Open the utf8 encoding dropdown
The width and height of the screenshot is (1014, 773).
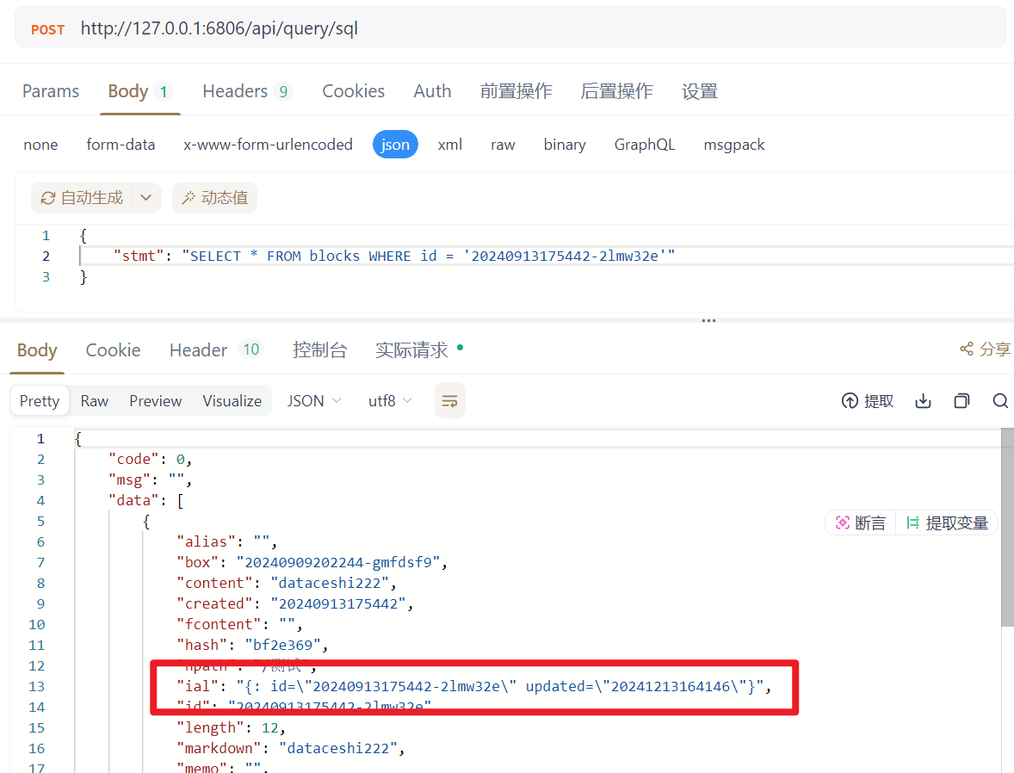[x=389, y=400]
